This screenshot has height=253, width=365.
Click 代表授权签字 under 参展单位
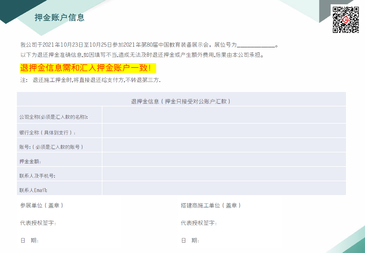[38, 223]
